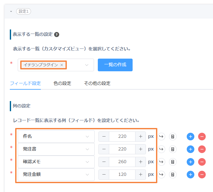The image size is (213, 192).
Task: Open the 発注金額 field dropdown
Action: point(56,175)
